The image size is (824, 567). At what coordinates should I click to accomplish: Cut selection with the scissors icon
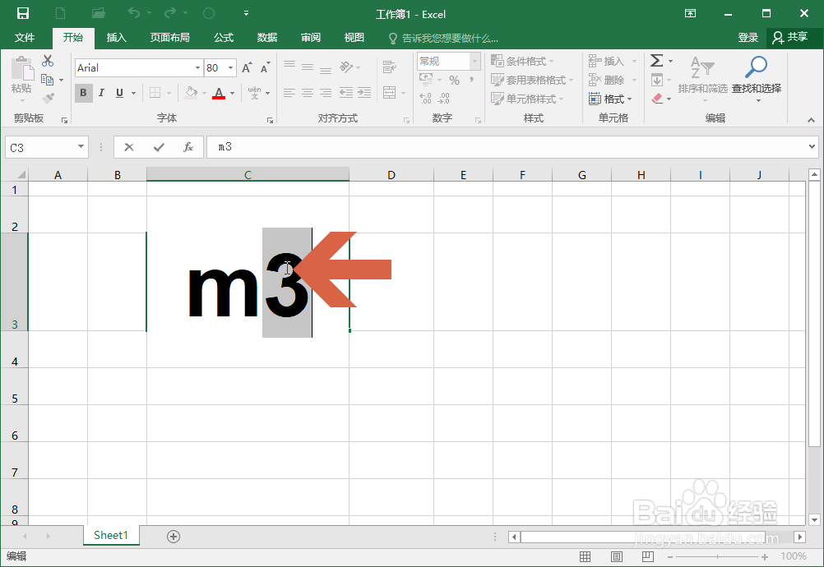point(47,60)
